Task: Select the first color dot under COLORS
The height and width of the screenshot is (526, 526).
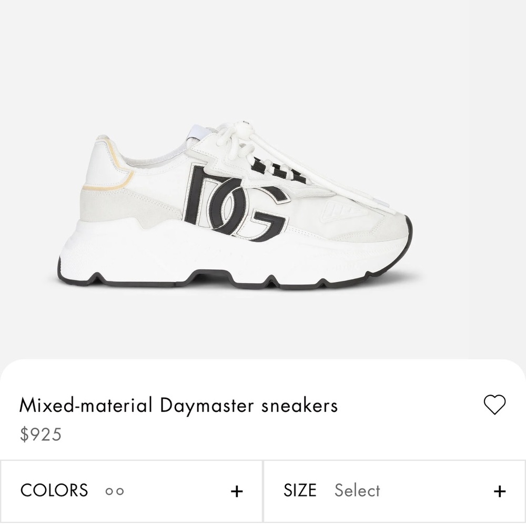Action: click(109, 491)
